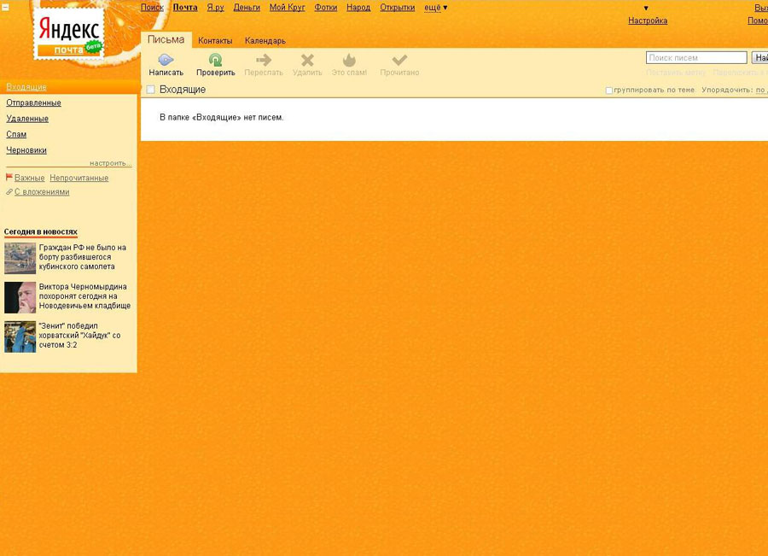768x556 pixels.
Task: Click the red flag Важные icon
Action: 9,177
